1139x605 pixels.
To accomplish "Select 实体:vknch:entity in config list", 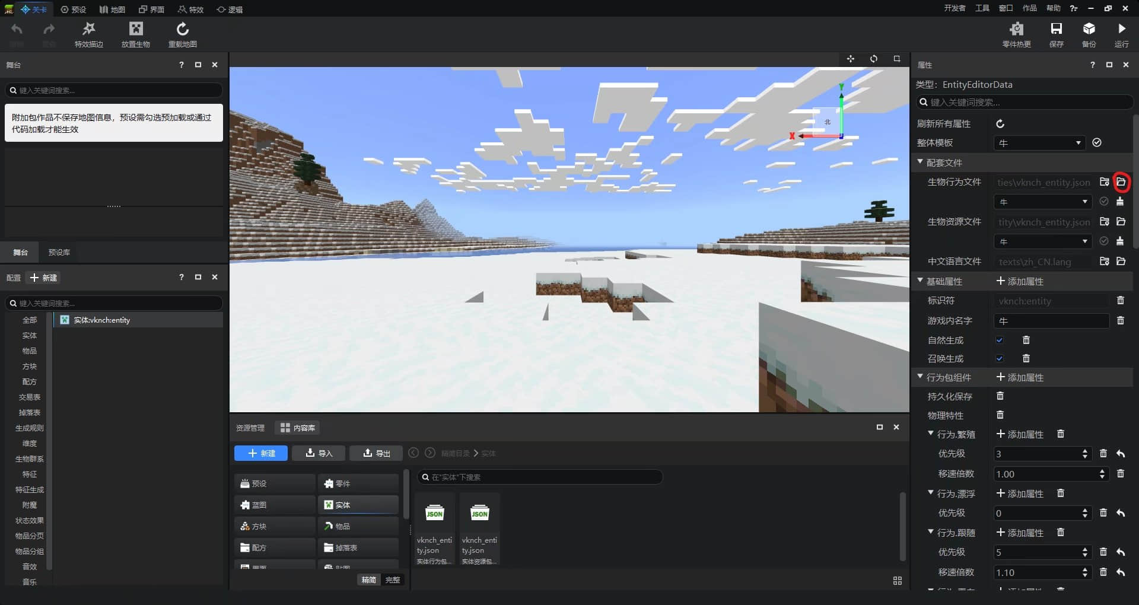I will tap(139, 320).
